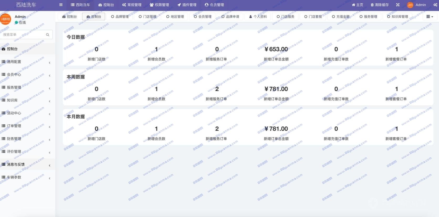Click 在线 status indicator

click(20, 23)
